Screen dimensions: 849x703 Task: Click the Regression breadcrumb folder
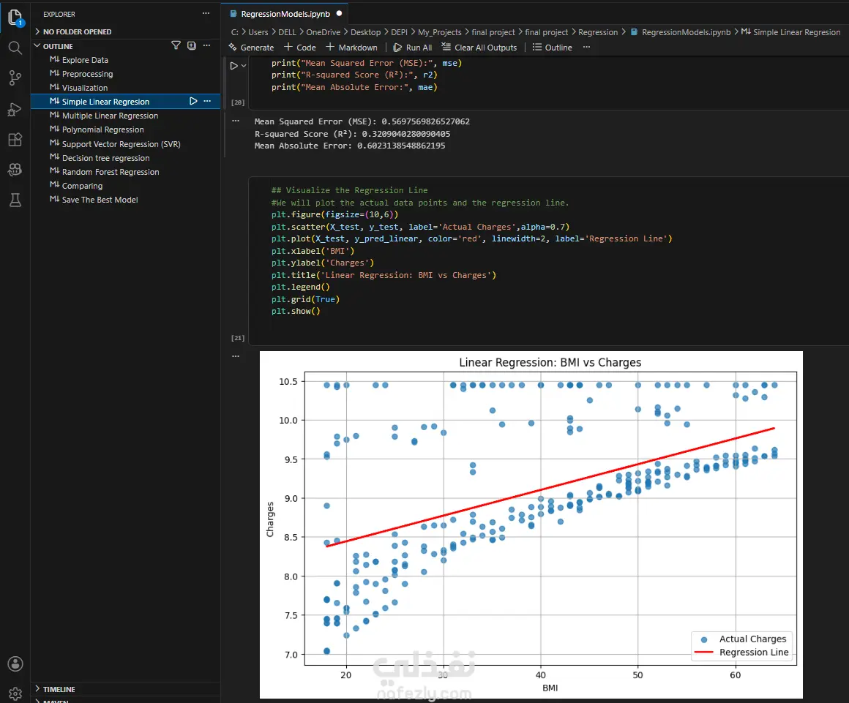click(598, 32)
